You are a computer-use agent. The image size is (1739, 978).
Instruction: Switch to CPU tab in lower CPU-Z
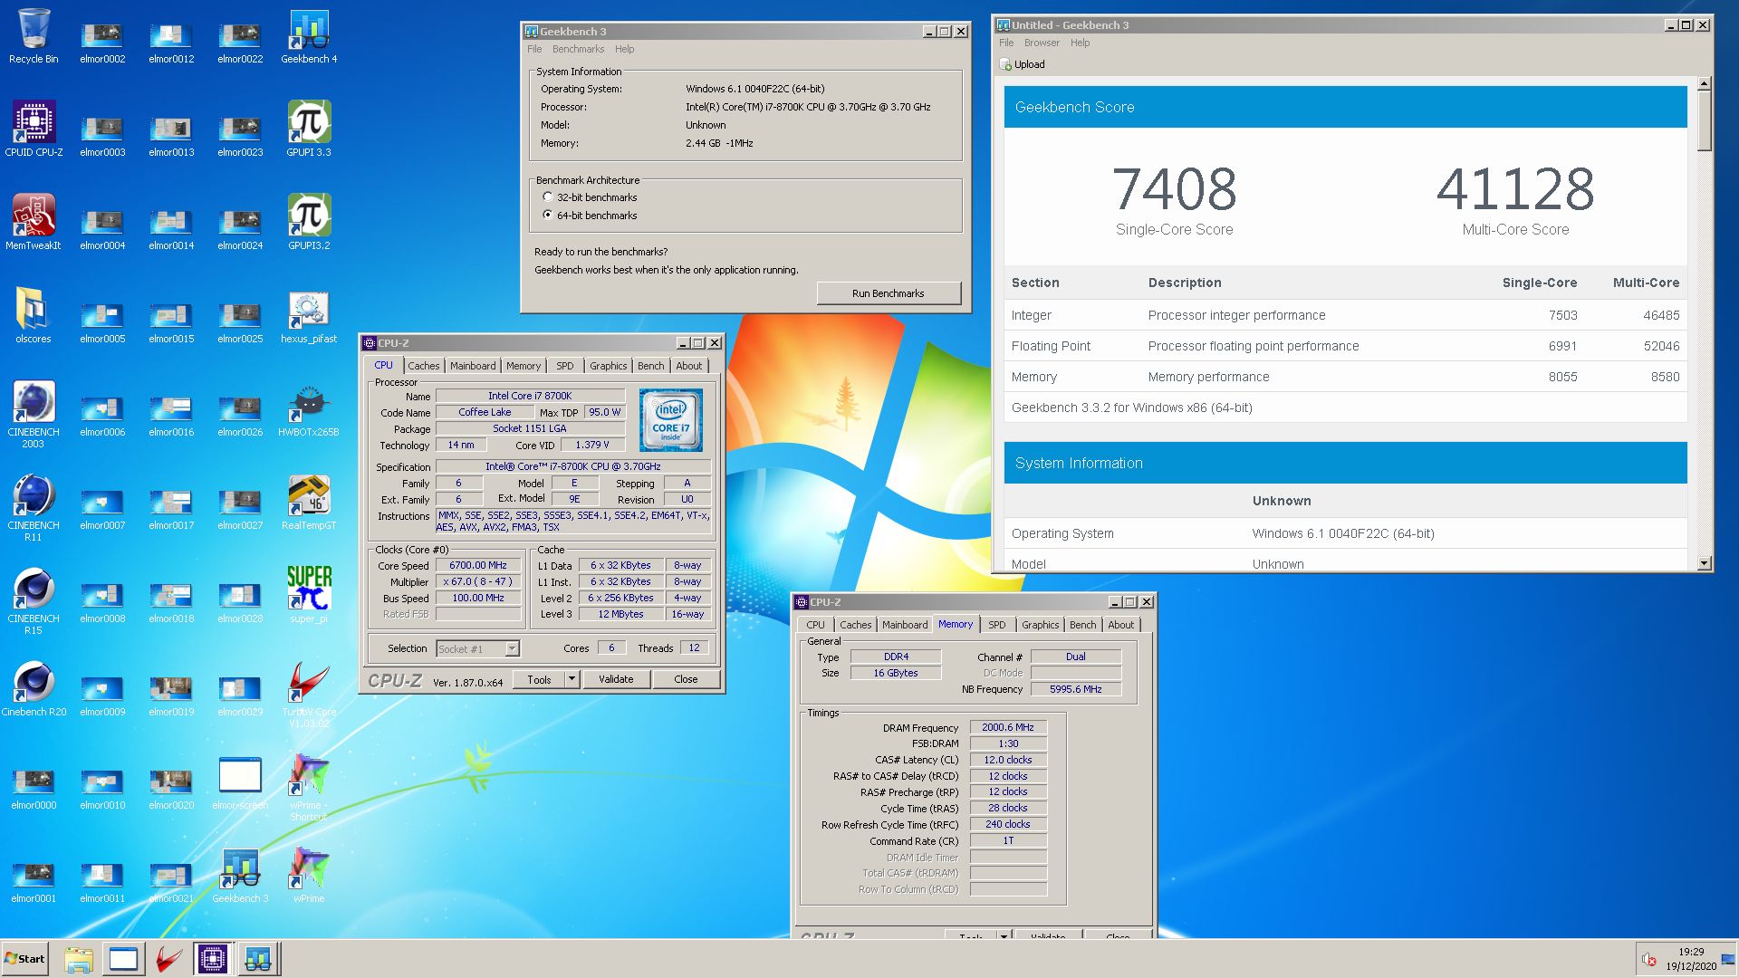point(815,625)
